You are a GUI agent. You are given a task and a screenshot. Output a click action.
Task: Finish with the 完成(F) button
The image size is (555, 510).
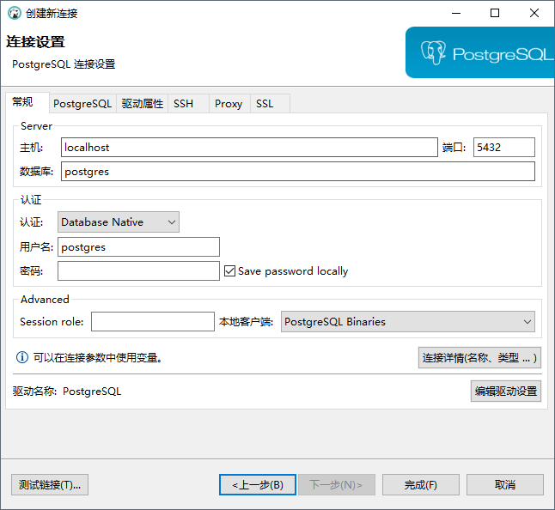(421, 484)
